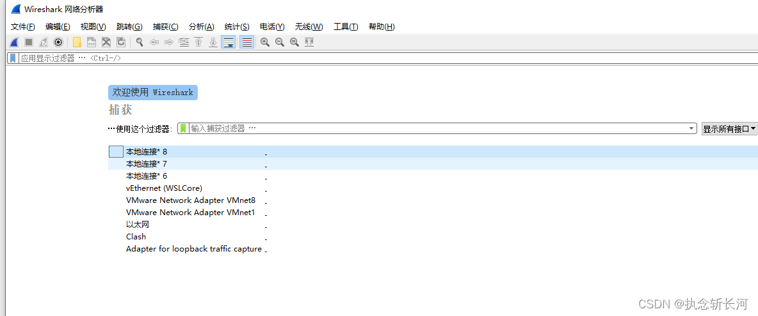The height and width of the screenshot is (316, 758).
Task: Open the 统计(S) menu
Action: pos(237,27)
